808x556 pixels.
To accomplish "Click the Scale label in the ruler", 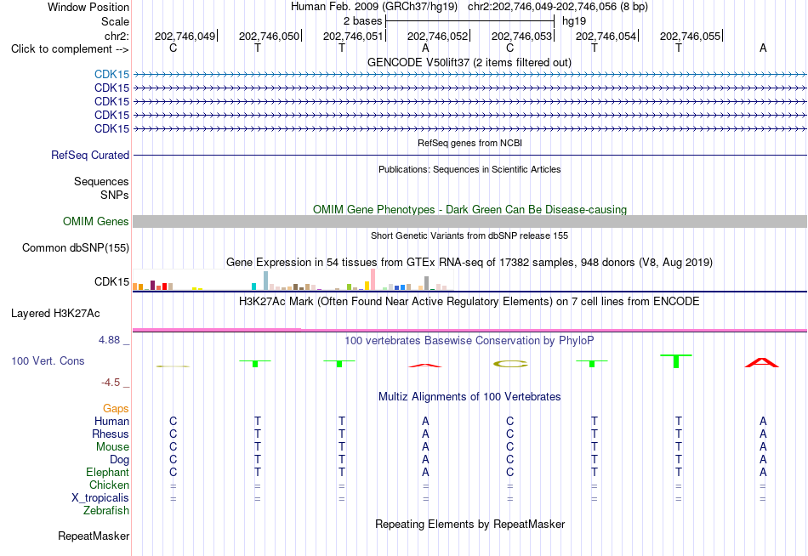I will coord(115,21).
